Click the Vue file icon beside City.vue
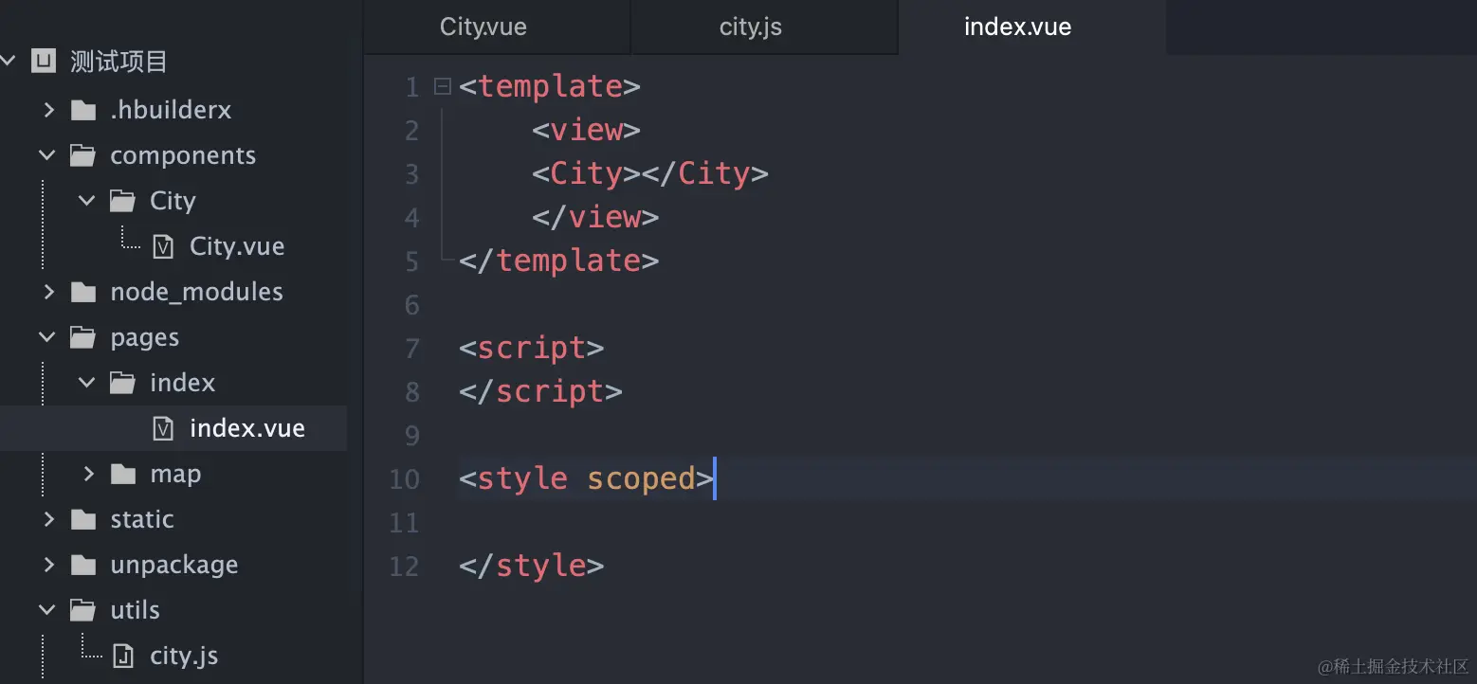1477x684 pixels. (163, 245)
